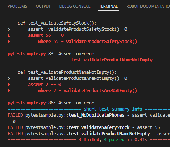Click AssertionError text after pytestsample.py:86
Viewport: 170px width, 147px height.
tap(76, 103)
